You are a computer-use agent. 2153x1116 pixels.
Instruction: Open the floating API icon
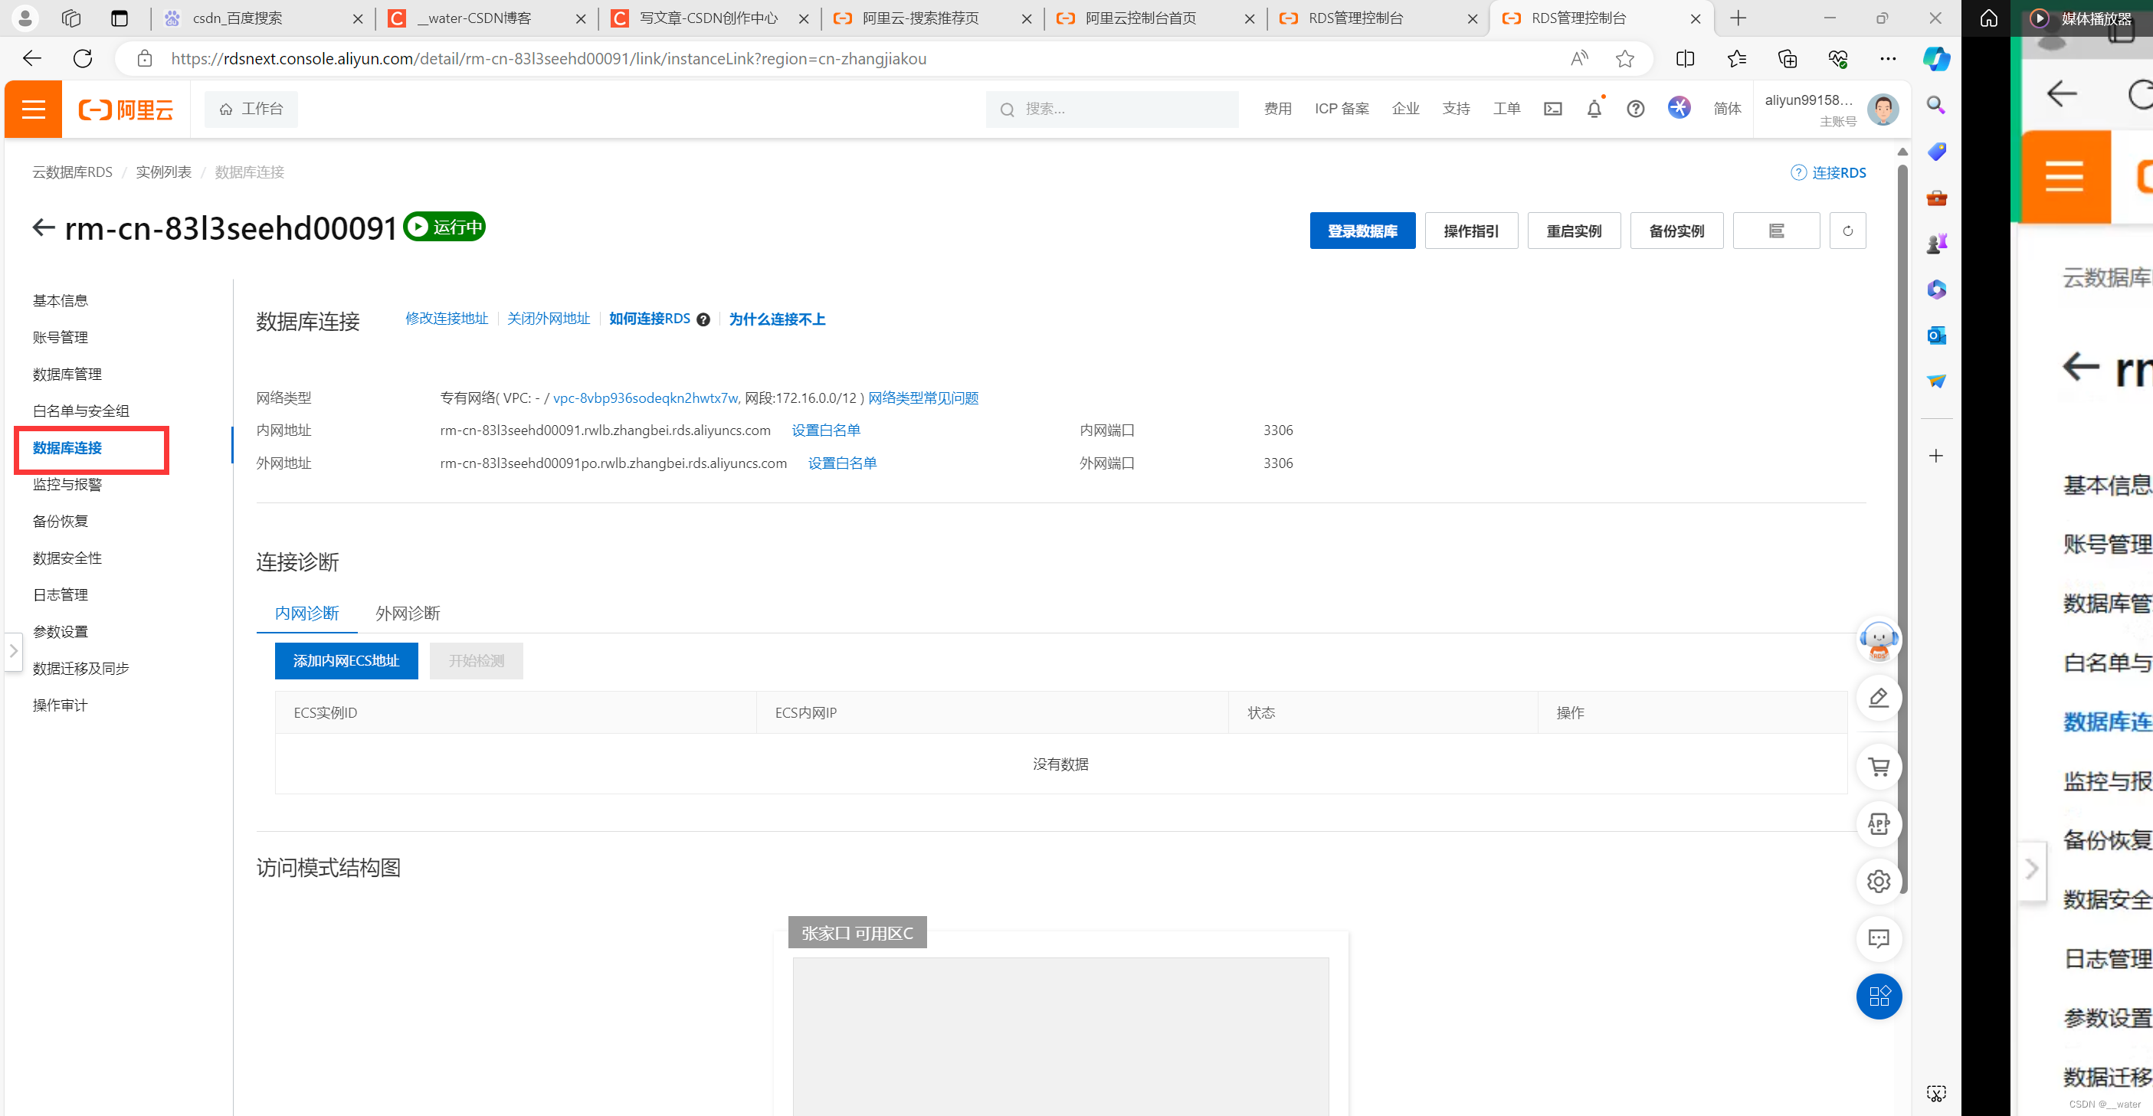point(1878,823)
